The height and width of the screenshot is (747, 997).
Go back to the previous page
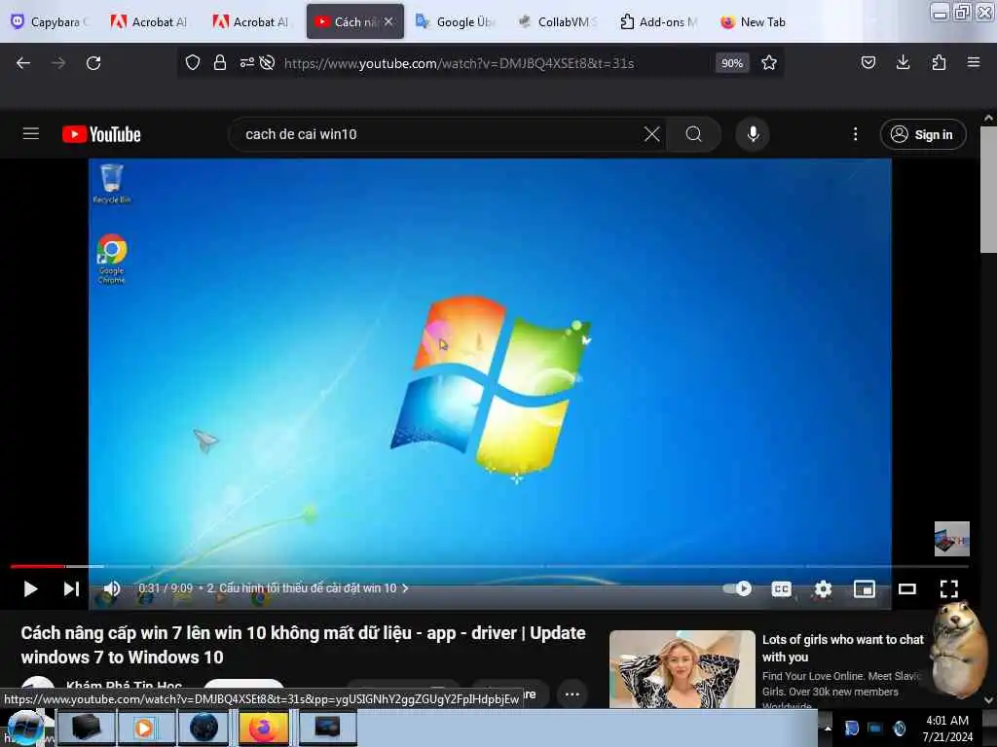(x=23, y=63)
